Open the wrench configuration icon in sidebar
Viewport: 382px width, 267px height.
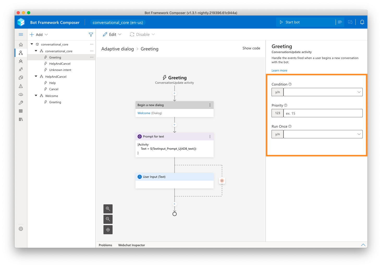point(21,103)
